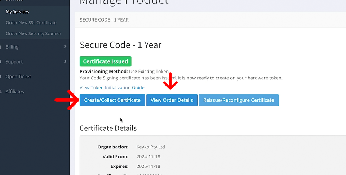Image resolution: width=346 pixels, height=175 pixels.
Task: Click the green Certificate Issued badge
Action: [106, 61]
